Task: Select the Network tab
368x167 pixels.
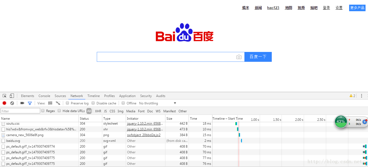Action: (x=77, y=96)
